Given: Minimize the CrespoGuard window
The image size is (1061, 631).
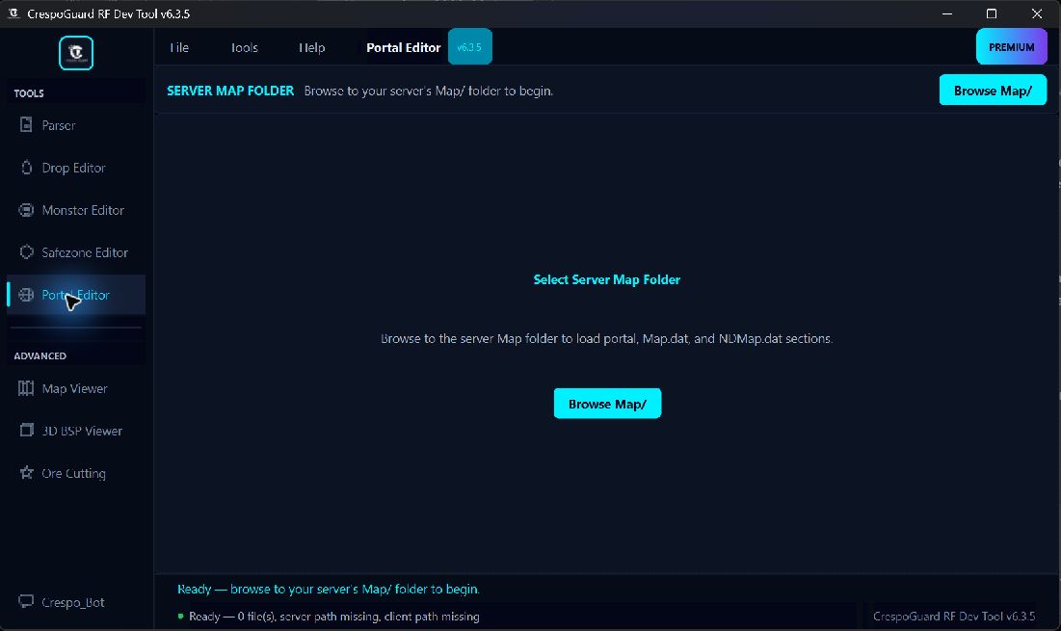Looking at the screenshot, I should click(x=947, y=13).
